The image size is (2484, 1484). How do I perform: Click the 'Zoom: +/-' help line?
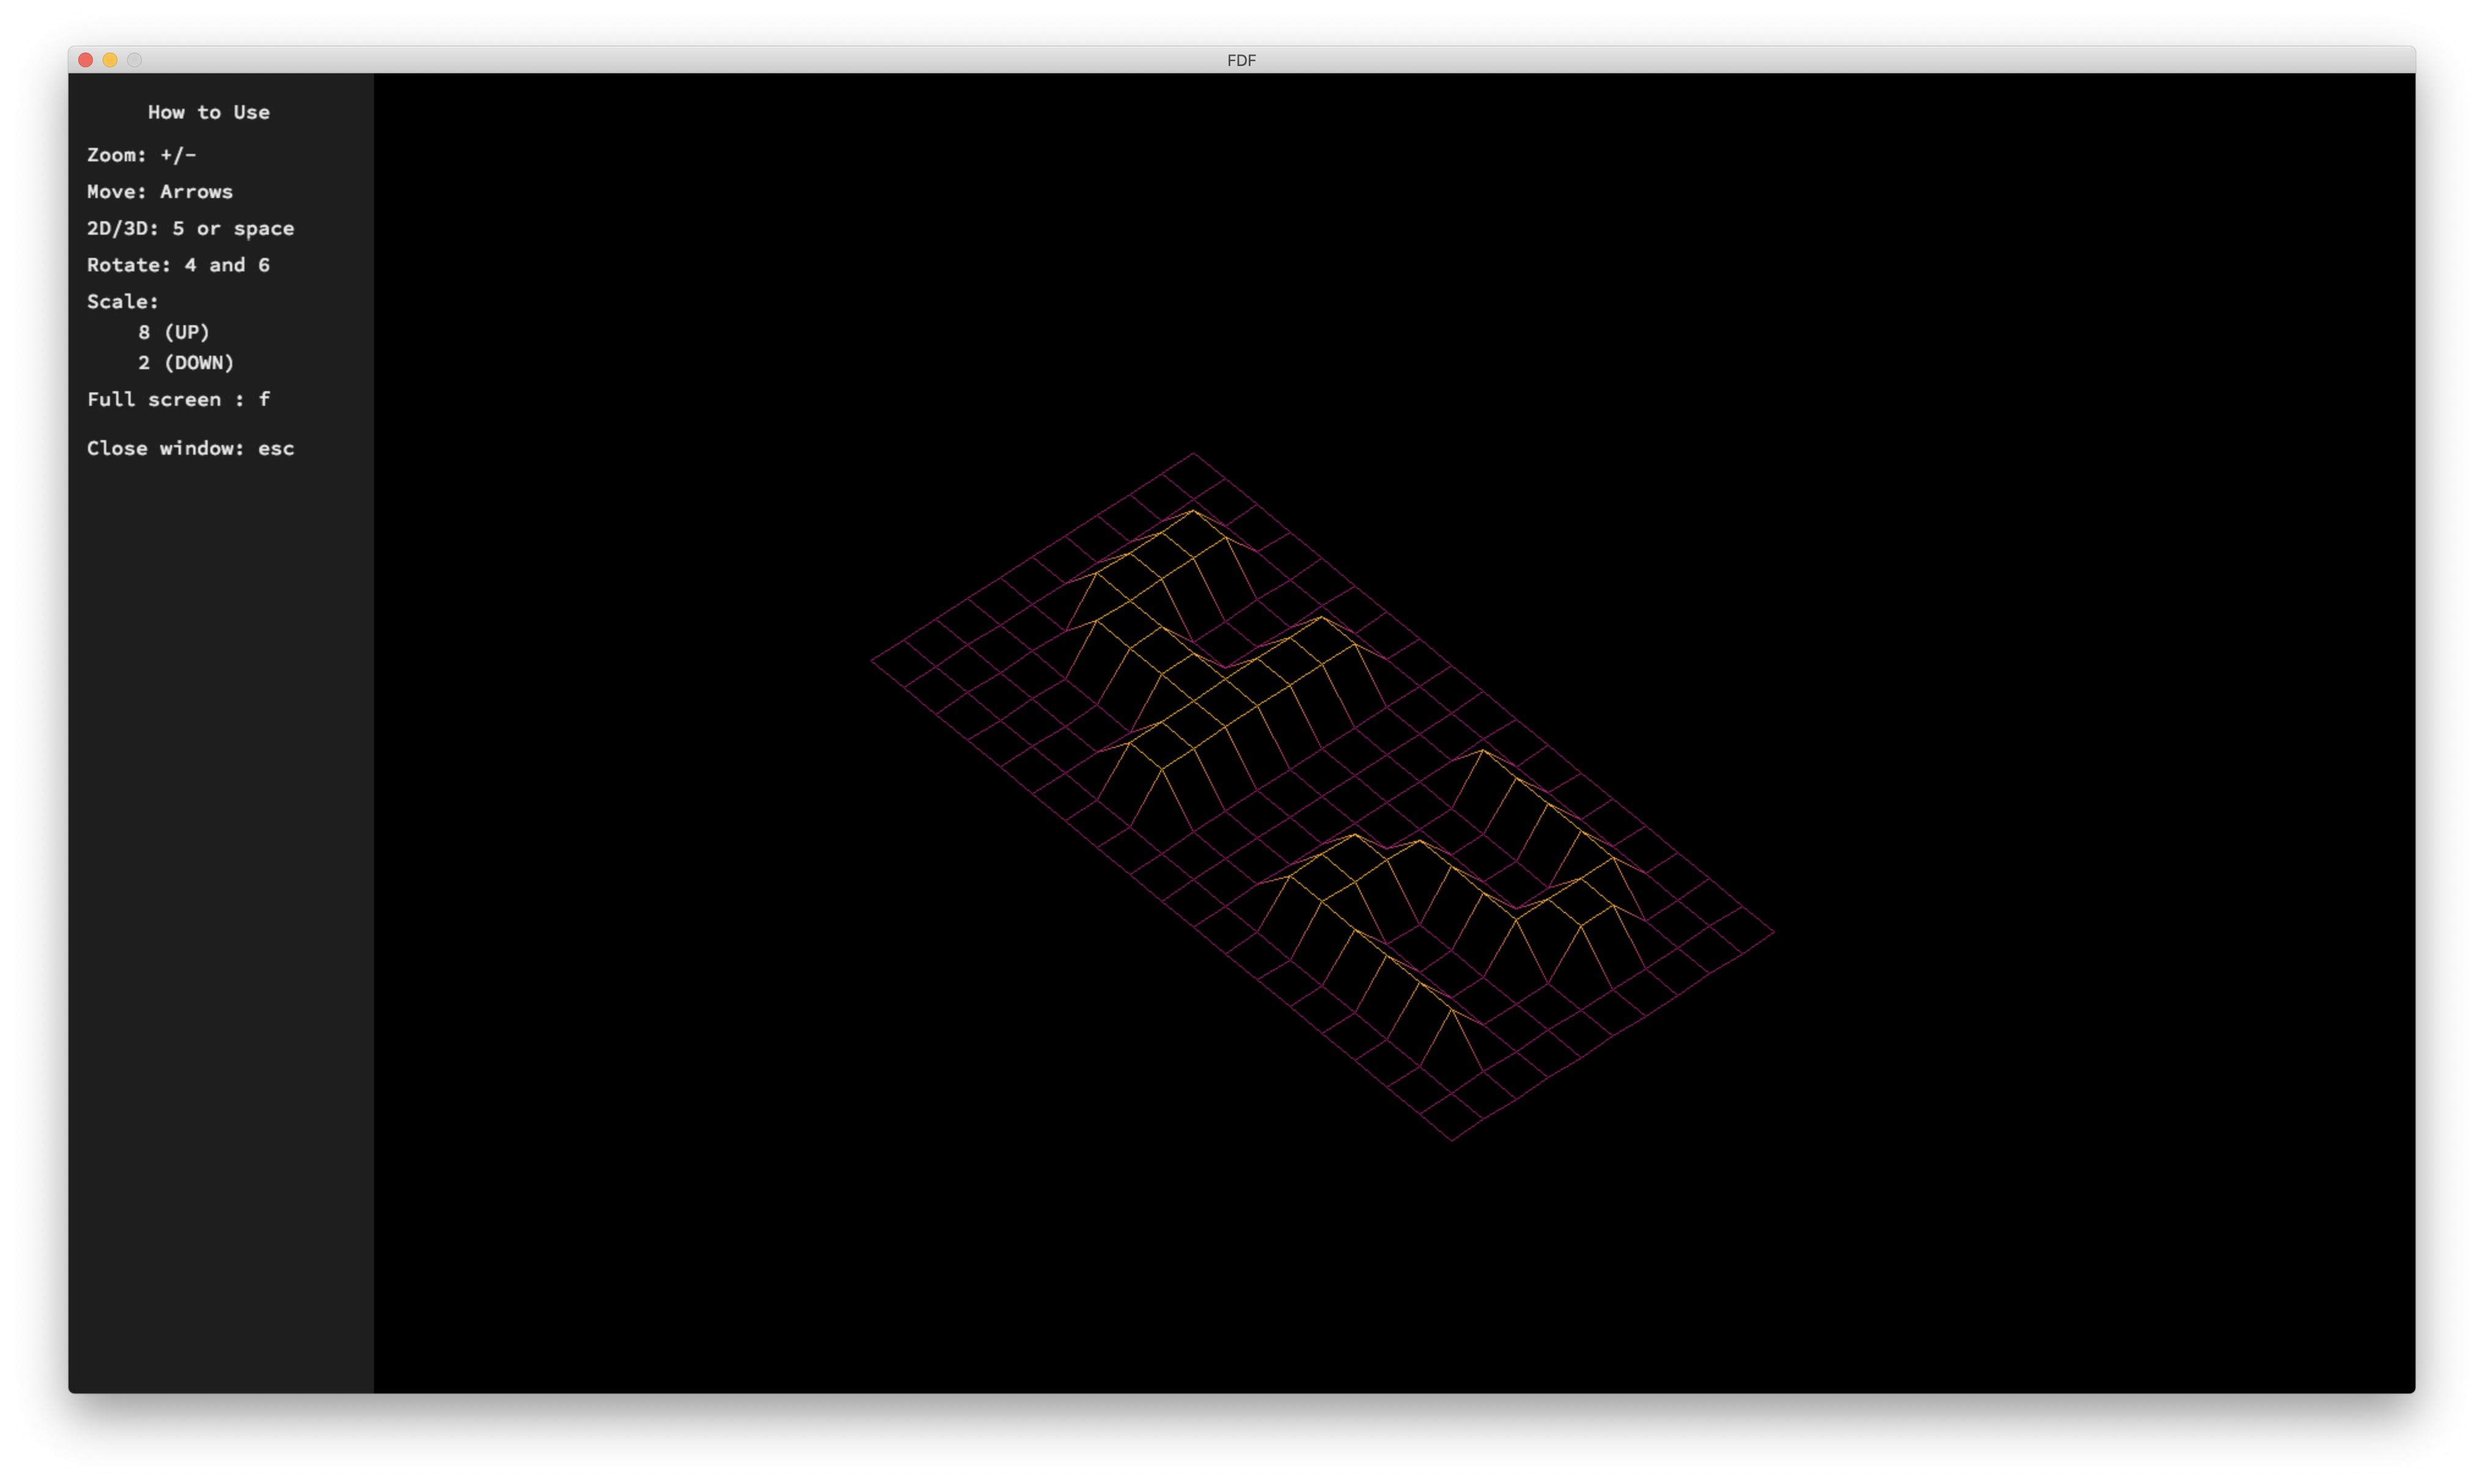[x=141, y=155]
